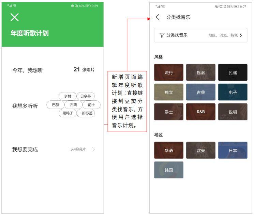Select the 爵士 style tile

click(169, 112)
